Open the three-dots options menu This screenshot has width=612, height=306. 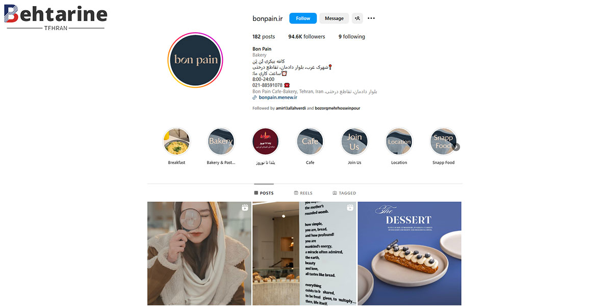(371, 18)
